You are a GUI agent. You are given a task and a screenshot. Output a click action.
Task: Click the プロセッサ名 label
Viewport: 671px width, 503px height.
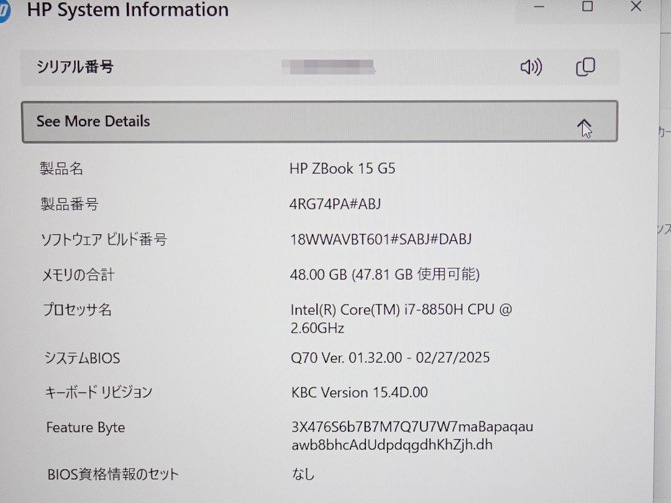pos(78,310)
